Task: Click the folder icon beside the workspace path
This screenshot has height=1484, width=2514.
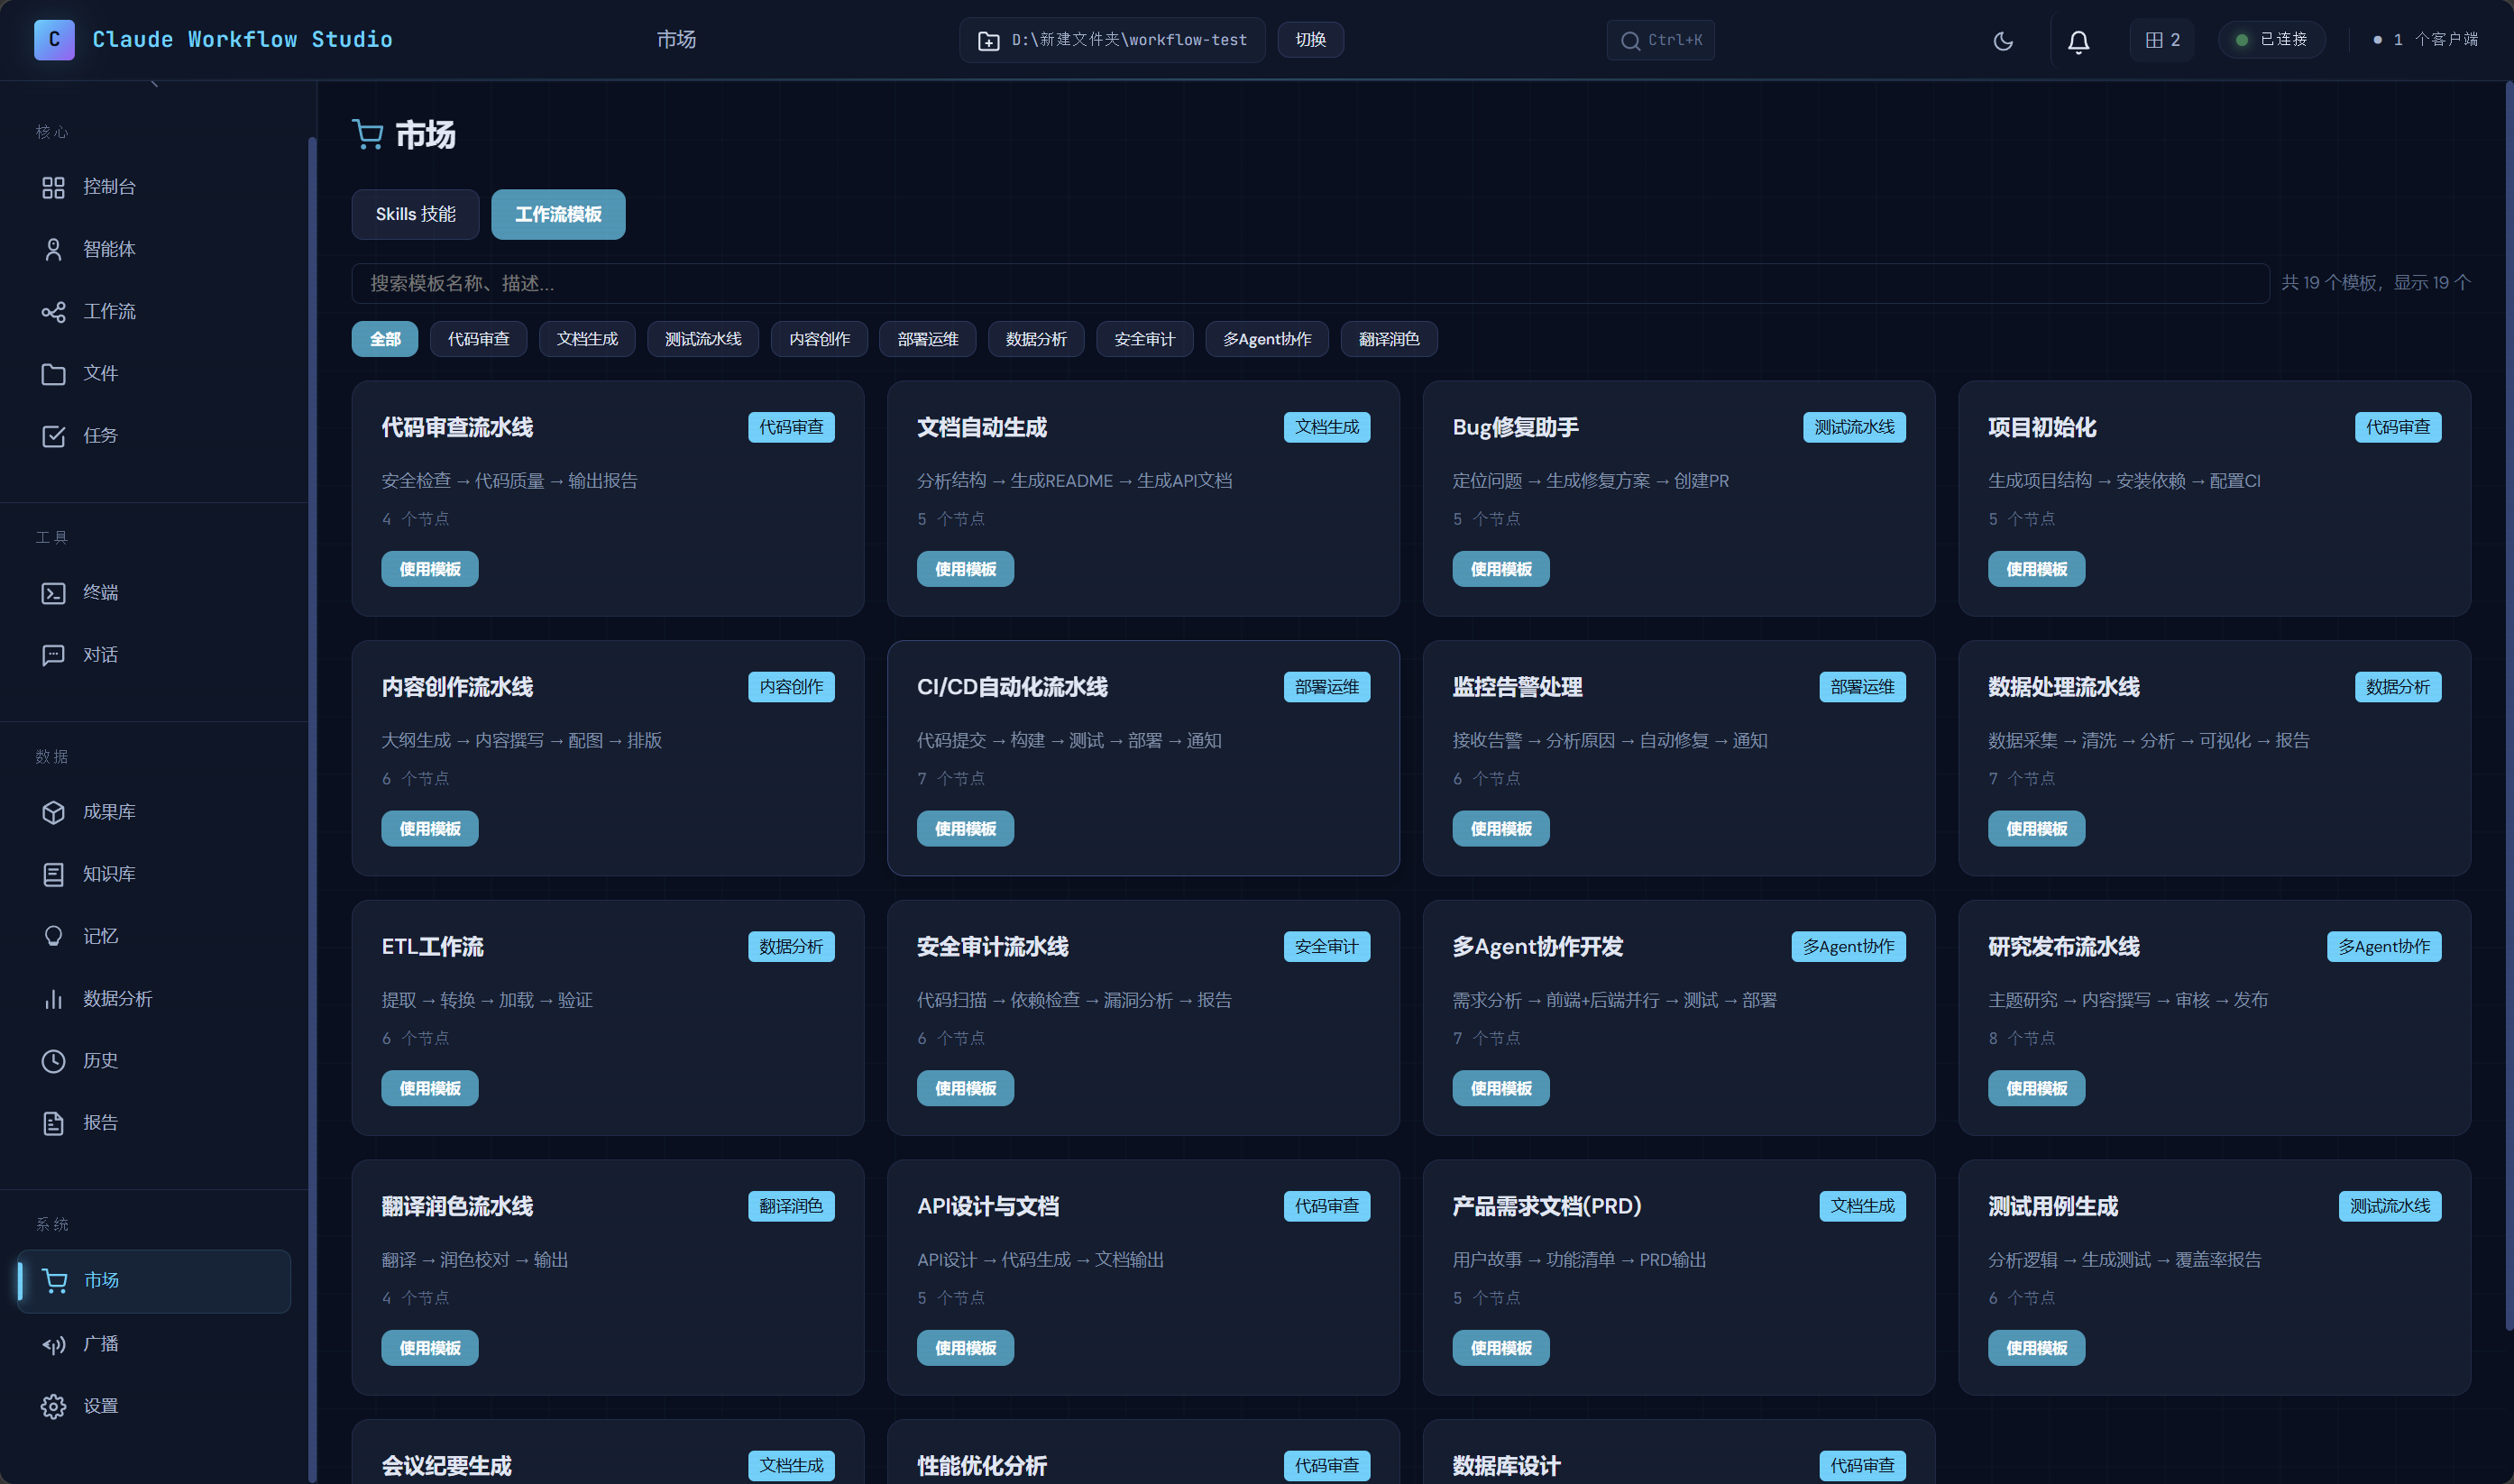Action: pos(988,41)
